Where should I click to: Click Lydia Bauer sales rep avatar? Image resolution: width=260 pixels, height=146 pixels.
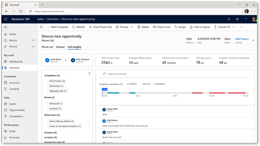click(47, 60)
